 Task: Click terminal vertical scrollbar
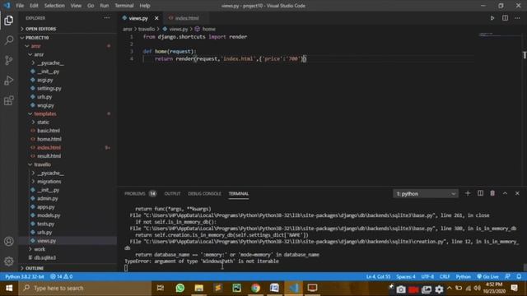525,267
